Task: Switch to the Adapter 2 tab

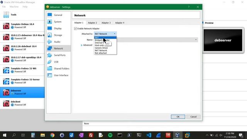Action: (x=93, y=23)
